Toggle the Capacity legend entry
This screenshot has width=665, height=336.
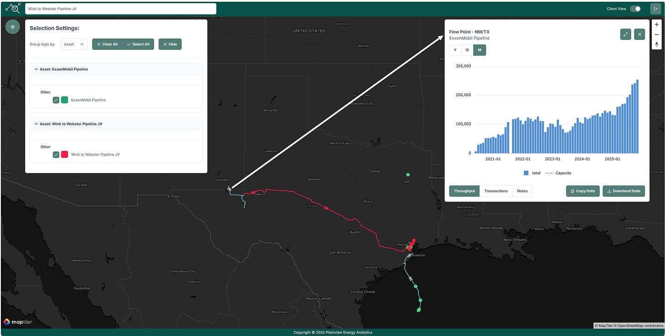point(559,173)
